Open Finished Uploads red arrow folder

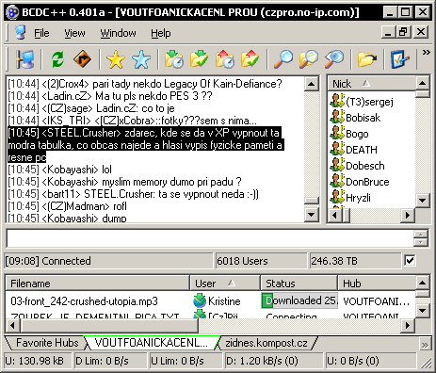(250, 59)
